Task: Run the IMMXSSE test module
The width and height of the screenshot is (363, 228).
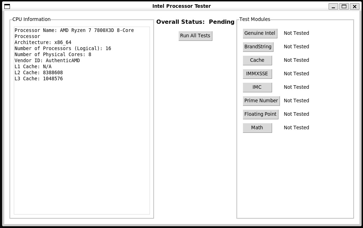Action: click(x=258, y=74)
